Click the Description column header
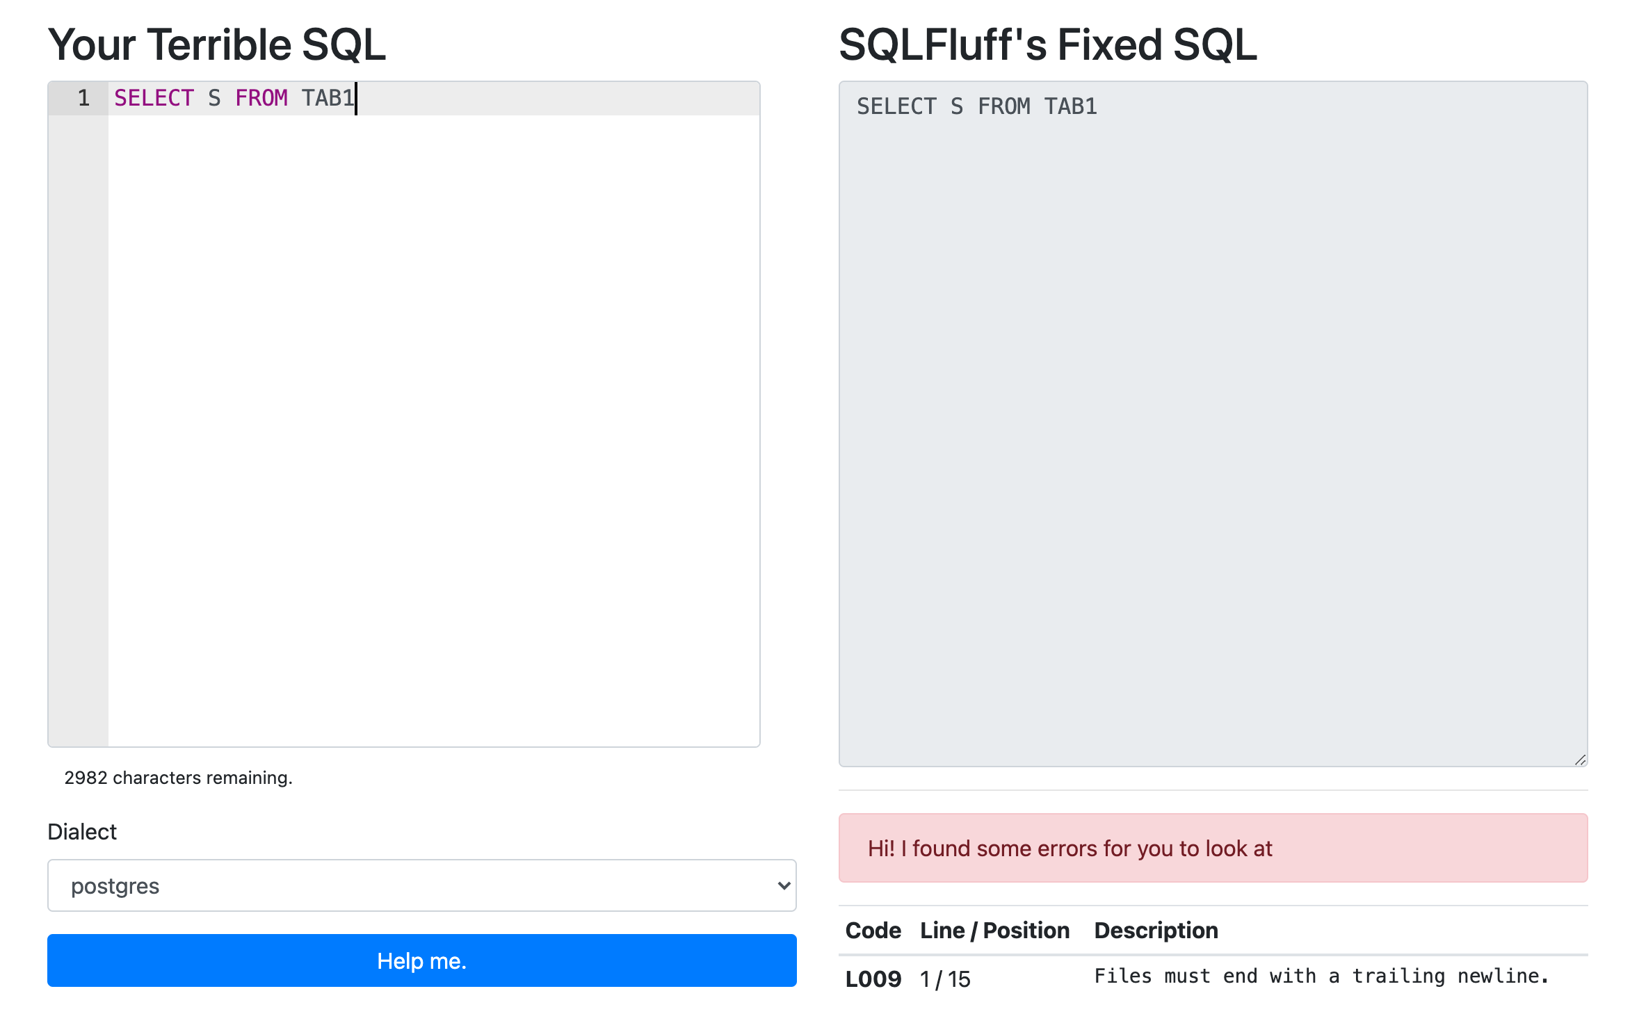Screen dimensions: 1630x1023 coord(1156,930)
